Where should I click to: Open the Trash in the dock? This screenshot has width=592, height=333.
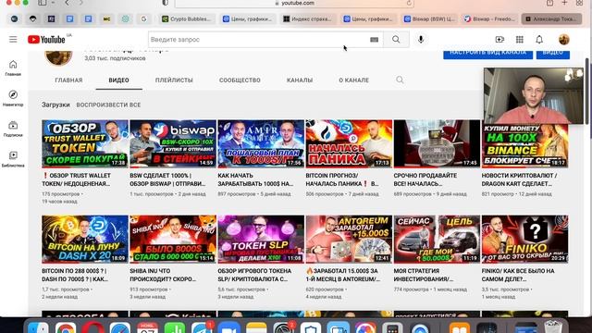click(553, 327)
